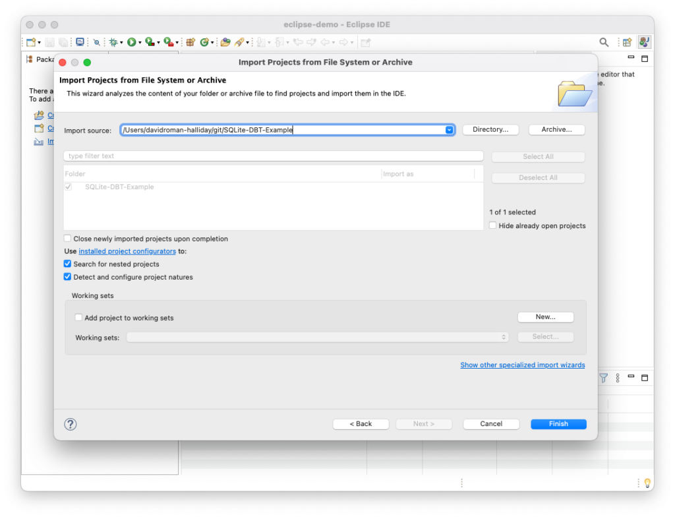The width and height of the screenshot is (675, 517).
Task: Click the green Run icon
Action: tap(132, 42)
